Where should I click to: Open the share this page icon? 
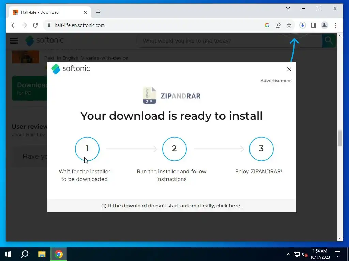(278, 25)
